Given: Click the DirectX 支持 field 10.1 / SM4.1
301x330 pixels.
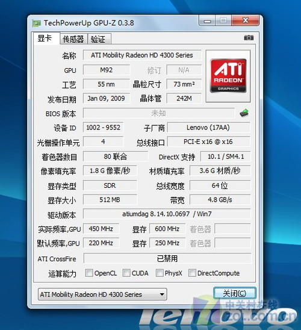Looking at the screenshot, I should point(226,157).
